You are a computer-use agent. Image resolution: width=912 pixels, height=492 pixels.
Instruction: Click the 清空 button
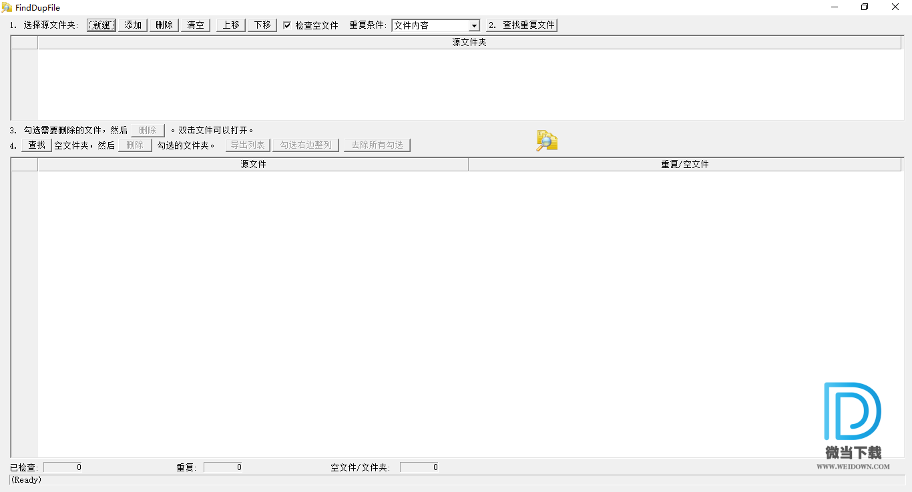[x=196, y=25]
